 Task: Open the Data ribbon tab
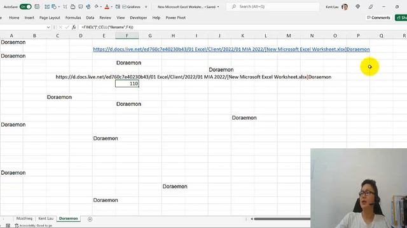[90, 18]
